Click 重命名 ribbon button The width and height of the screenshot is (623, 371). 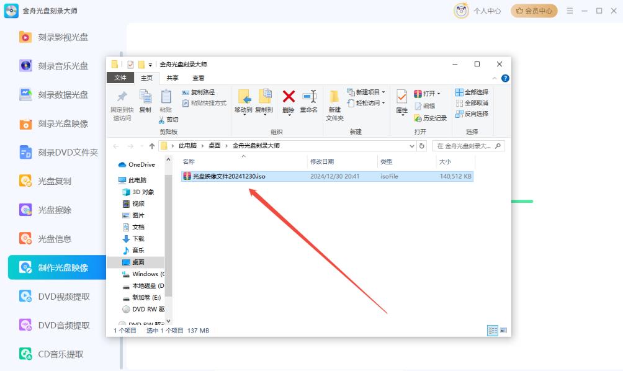pos(309,102)
